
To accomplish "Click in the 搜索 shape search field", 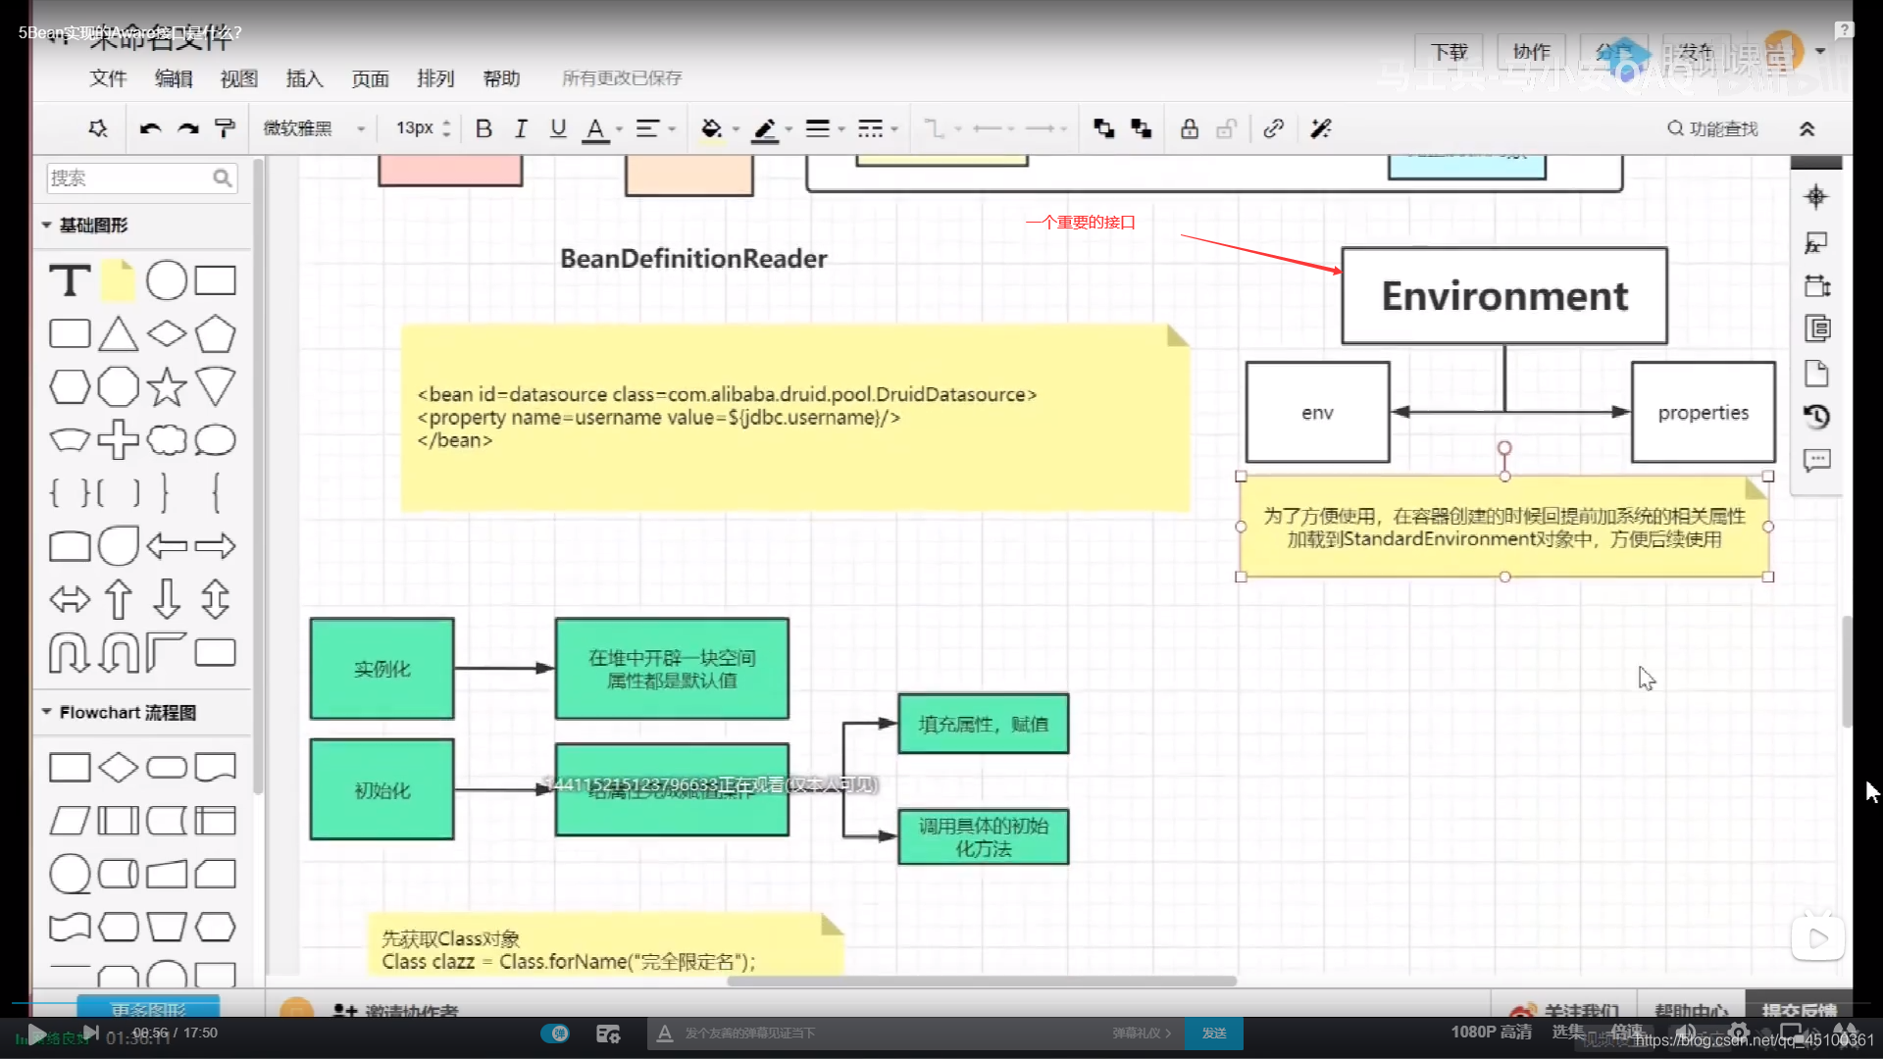I will tap(141, 177).
